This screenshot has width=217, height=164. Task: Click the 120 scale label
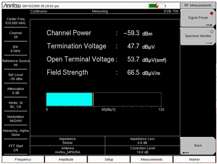click(161, 109)
